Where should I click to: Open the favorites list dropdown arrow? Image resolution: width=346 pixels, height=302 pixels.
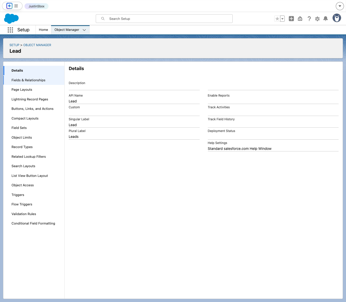[282, 19]
